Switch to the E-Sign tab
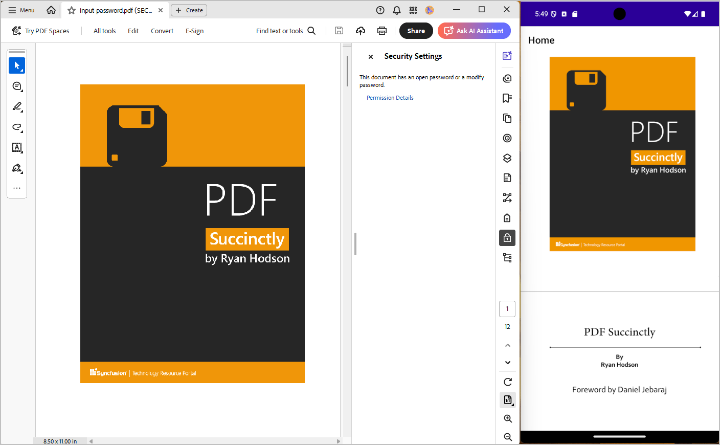The width and height of the screenshot is (720, 445). click(x=194, y=31)
